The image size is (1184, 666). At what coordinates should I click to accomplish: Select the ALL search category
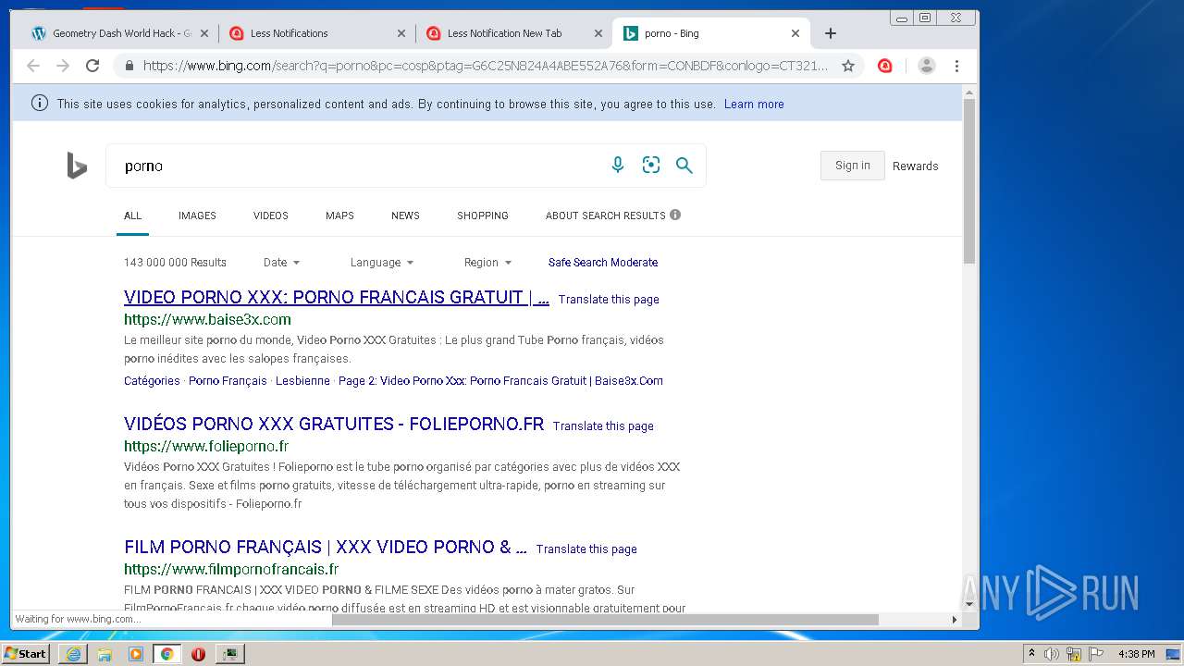tap(133, 216)
